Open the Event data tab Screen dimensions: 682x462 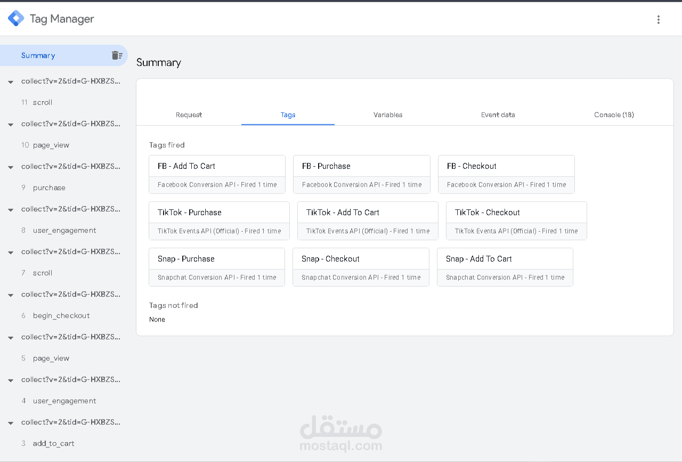498,115
